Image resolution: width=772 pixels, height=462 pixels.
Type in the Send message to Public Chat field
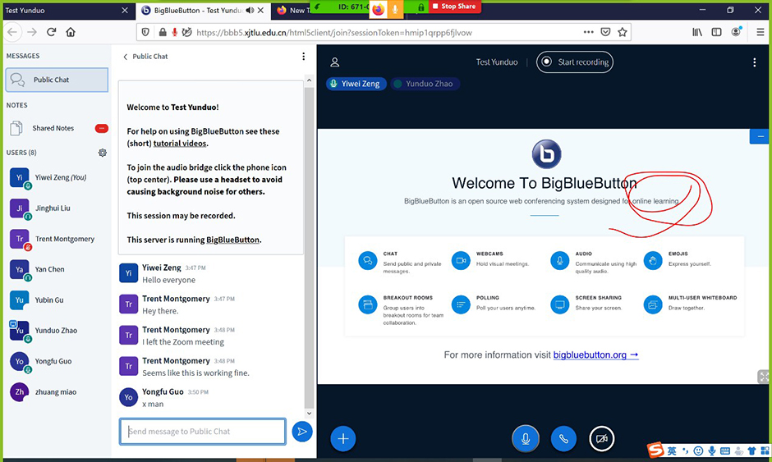pos(202,432)
